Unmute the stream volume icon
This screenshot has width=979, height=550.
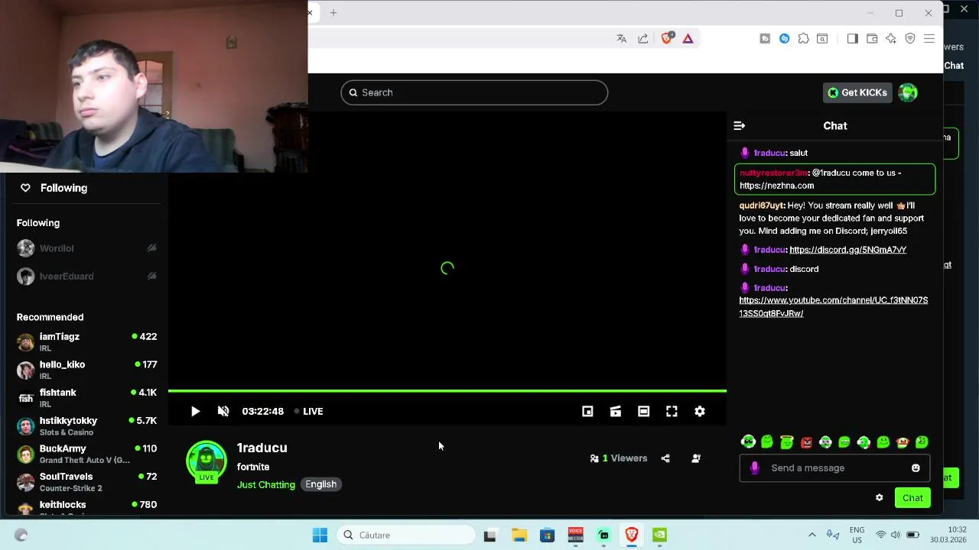pos(223,411)
